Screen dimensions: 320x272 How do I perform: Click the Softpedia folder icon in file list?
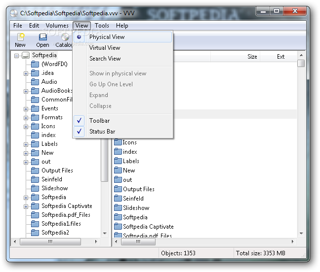point(118,217)
